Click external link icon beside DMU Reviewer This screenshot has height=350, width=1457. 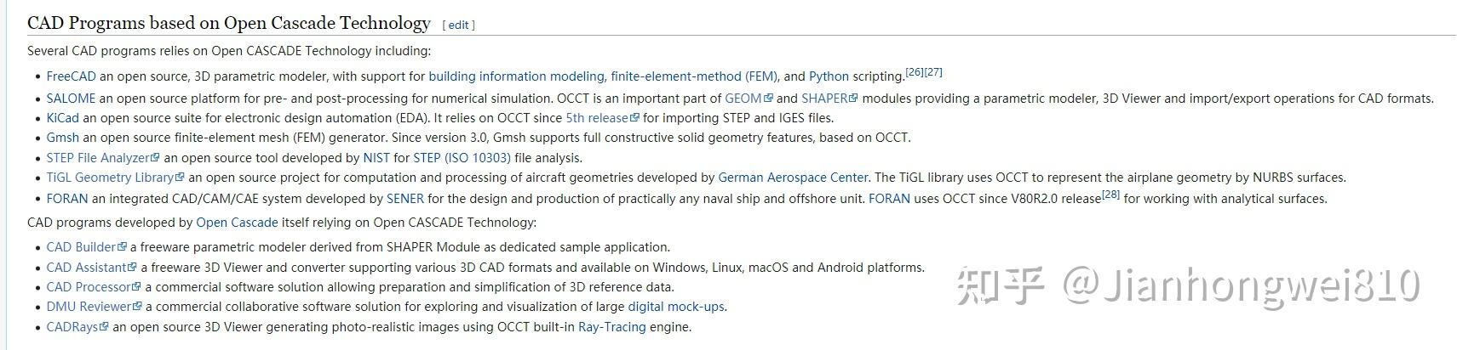[137, 307]
